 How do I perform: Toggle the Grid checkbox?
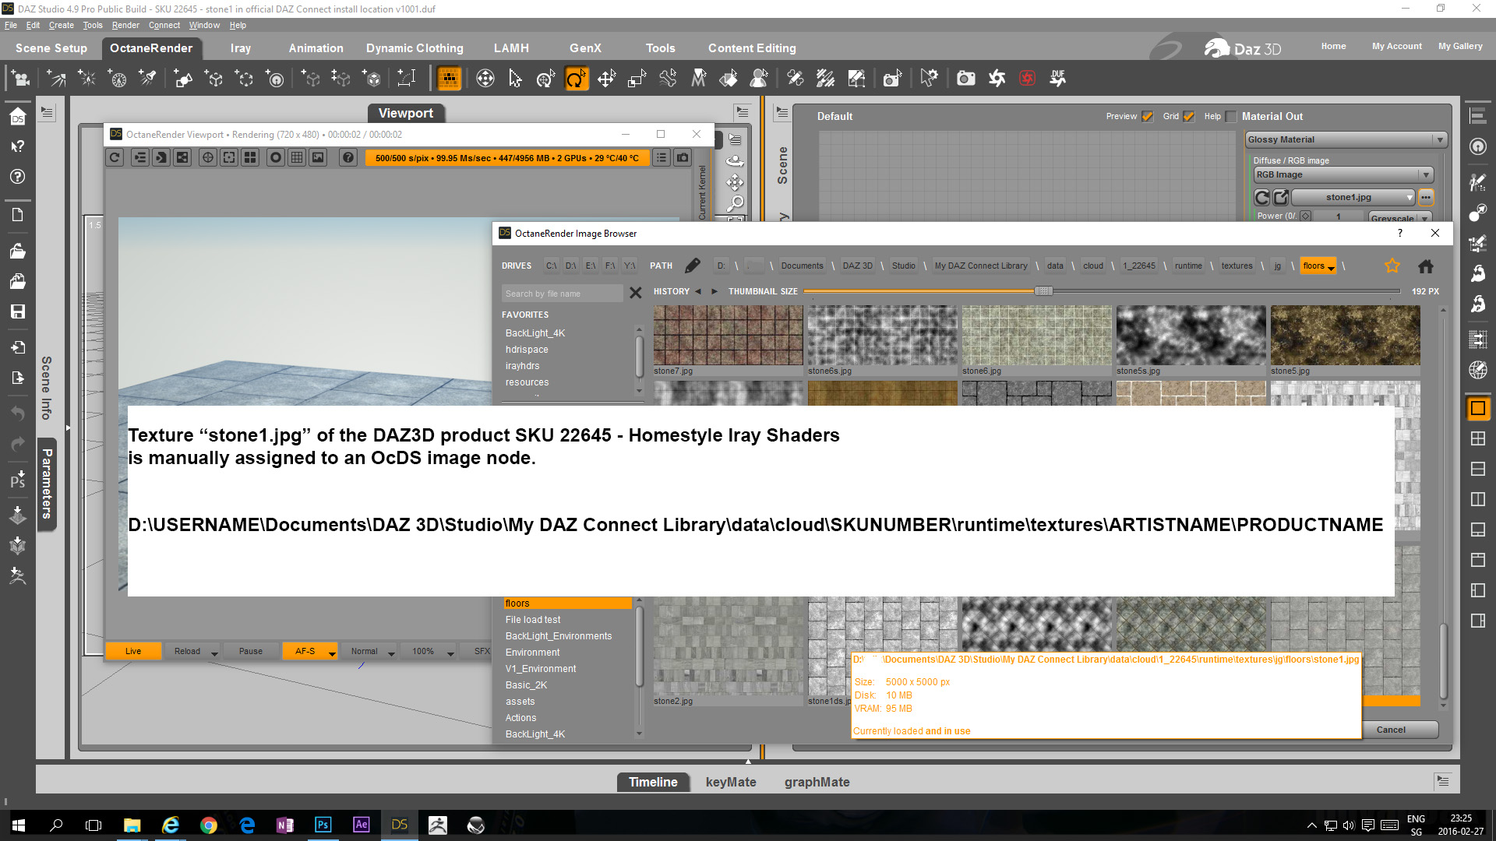(1188, 117)
